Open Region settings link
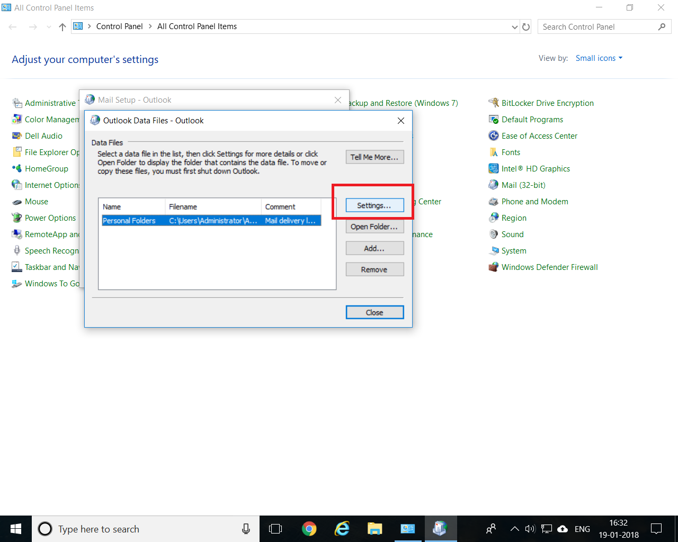Screen dimensions: 678x542 pyautogui.click(x=514, y=218)
